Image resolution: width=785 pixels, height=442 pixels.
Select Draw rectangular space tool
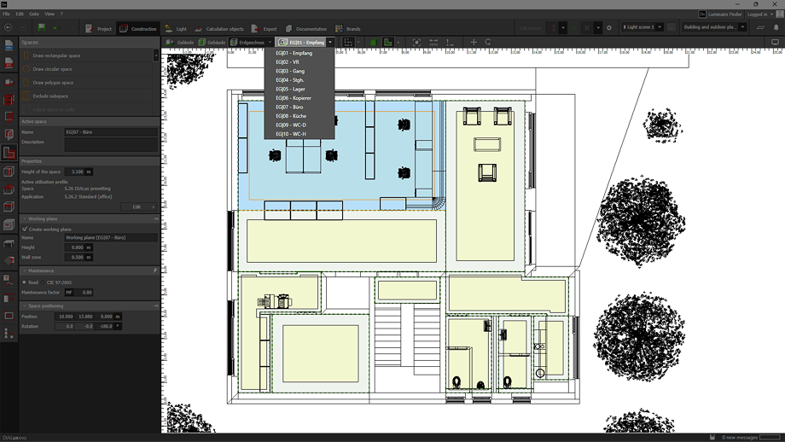pyautogui.click(x=56, y=55)
